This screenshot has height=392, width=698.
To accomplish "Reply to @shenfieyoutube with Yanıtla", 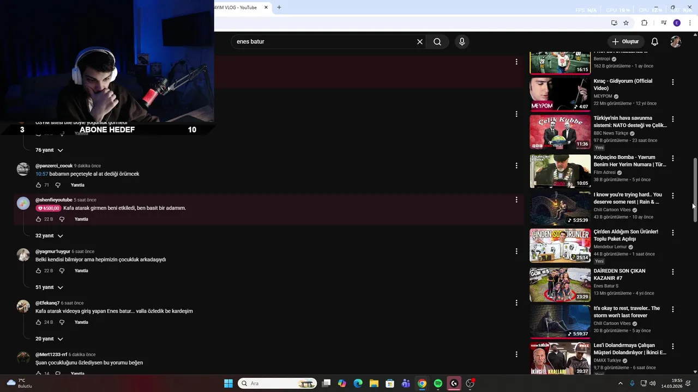I will click(x=81, y=219).
